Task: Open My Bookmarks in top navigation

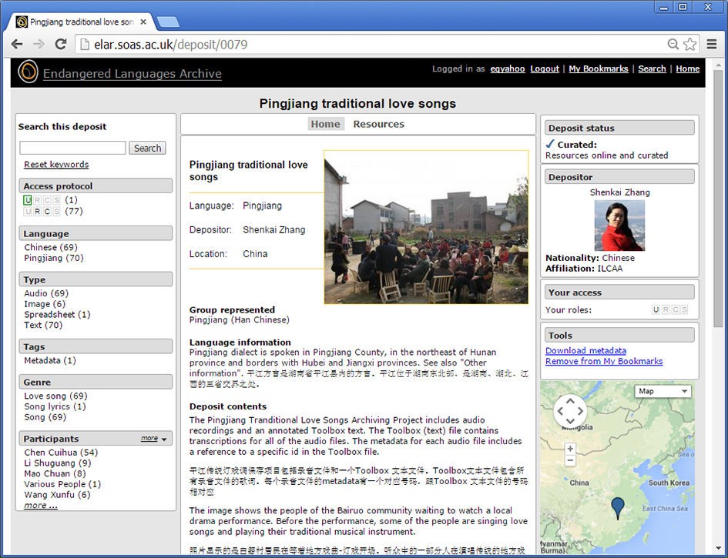Action: 599,68
